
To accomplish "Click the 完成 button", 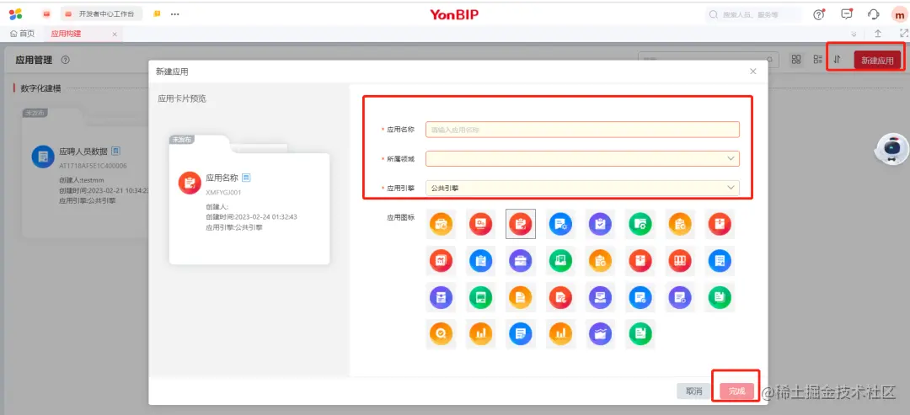I will tap(736, 391).
